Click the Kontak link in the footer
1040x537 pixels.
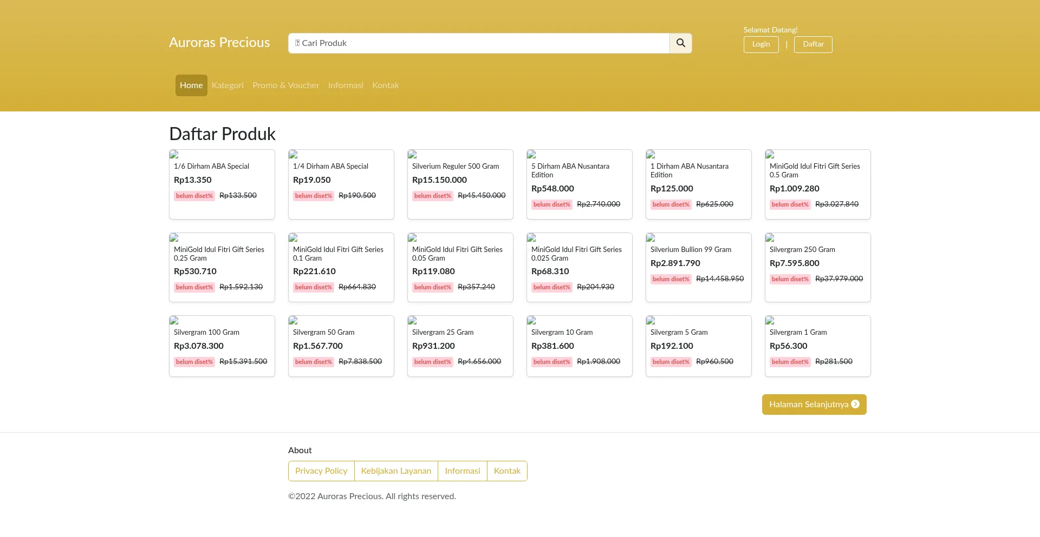coord(507,471)
